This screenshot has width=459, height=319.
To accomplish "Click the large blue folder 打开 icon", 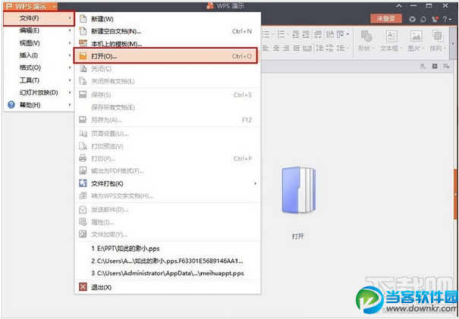I will pyautogui.click(x=298, y=189).
